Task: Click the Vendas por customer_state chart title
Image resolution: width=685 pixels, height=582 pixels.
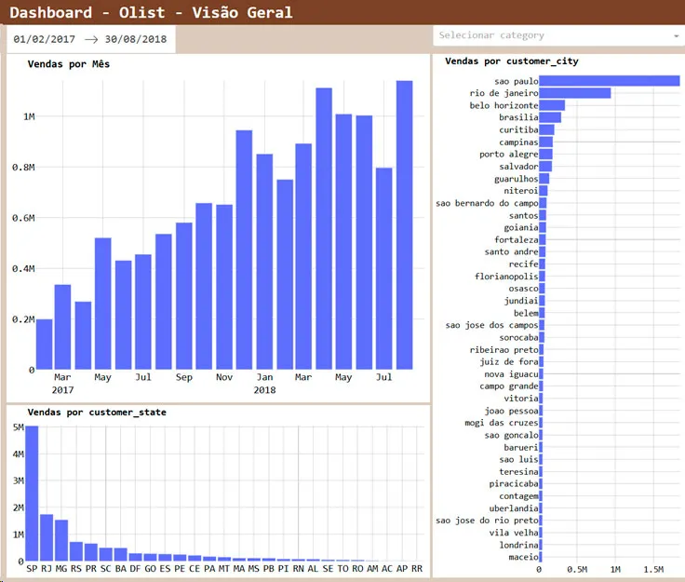Action: click(x=97, y=412)
